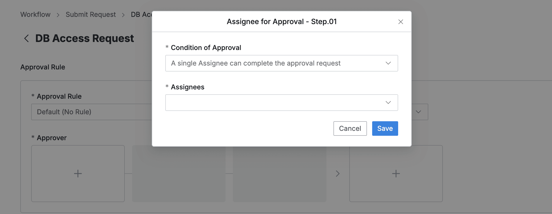Click the asterisk label next to Approval Rule
This screenshot has height=214, width=552.
point(33,96)
